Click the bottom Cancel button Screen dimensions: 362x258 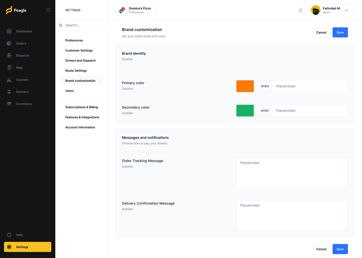(x=321, y=249)
